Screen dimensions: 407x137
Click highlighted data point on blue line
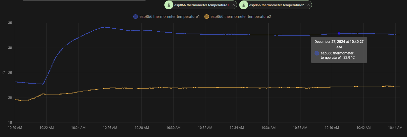[x=339, y=33]
